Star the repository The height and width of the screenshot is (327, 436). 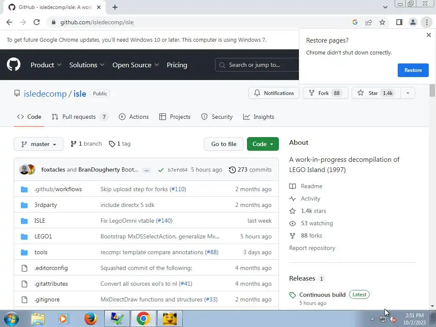click(x=376, y=93)
